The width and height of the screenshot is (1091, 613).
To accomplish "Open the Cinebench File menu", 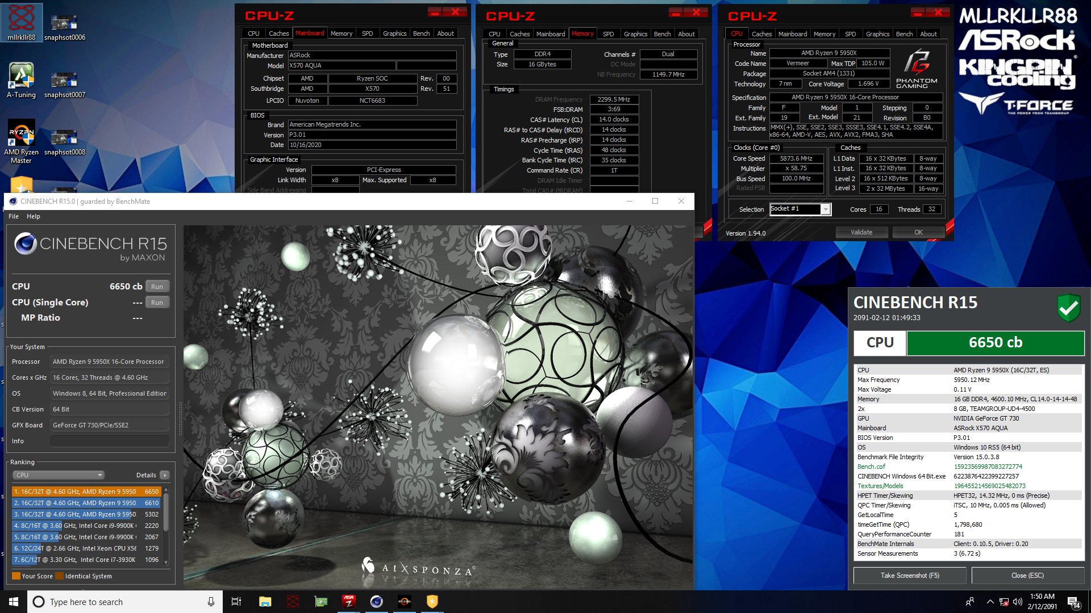I will [14, 216].
